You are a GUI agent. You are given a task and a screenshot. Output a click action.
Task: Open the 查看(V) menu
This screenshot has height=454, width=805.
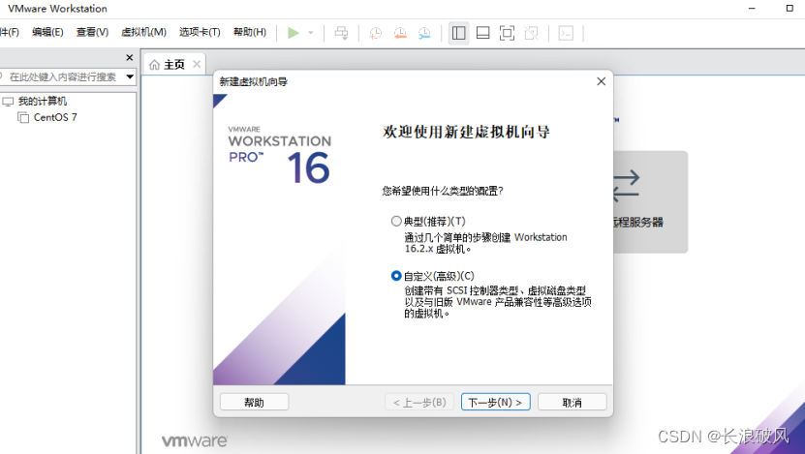click(92, 32)
